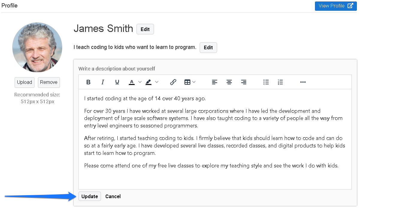
Task: Click the 'I started coding at the age of 14' line
Action: coord(145,98)
